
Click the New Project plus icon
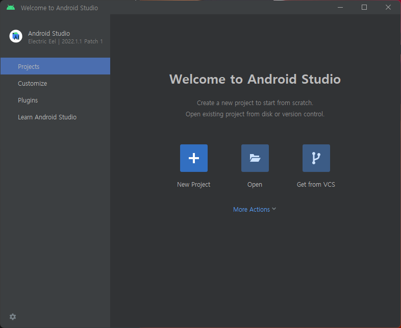pyautogui.click(x=193, y=158)
